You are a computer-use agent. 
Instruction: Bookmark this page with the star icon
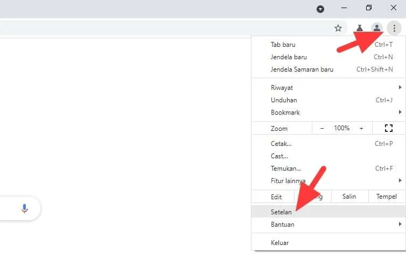coord(338,28)
